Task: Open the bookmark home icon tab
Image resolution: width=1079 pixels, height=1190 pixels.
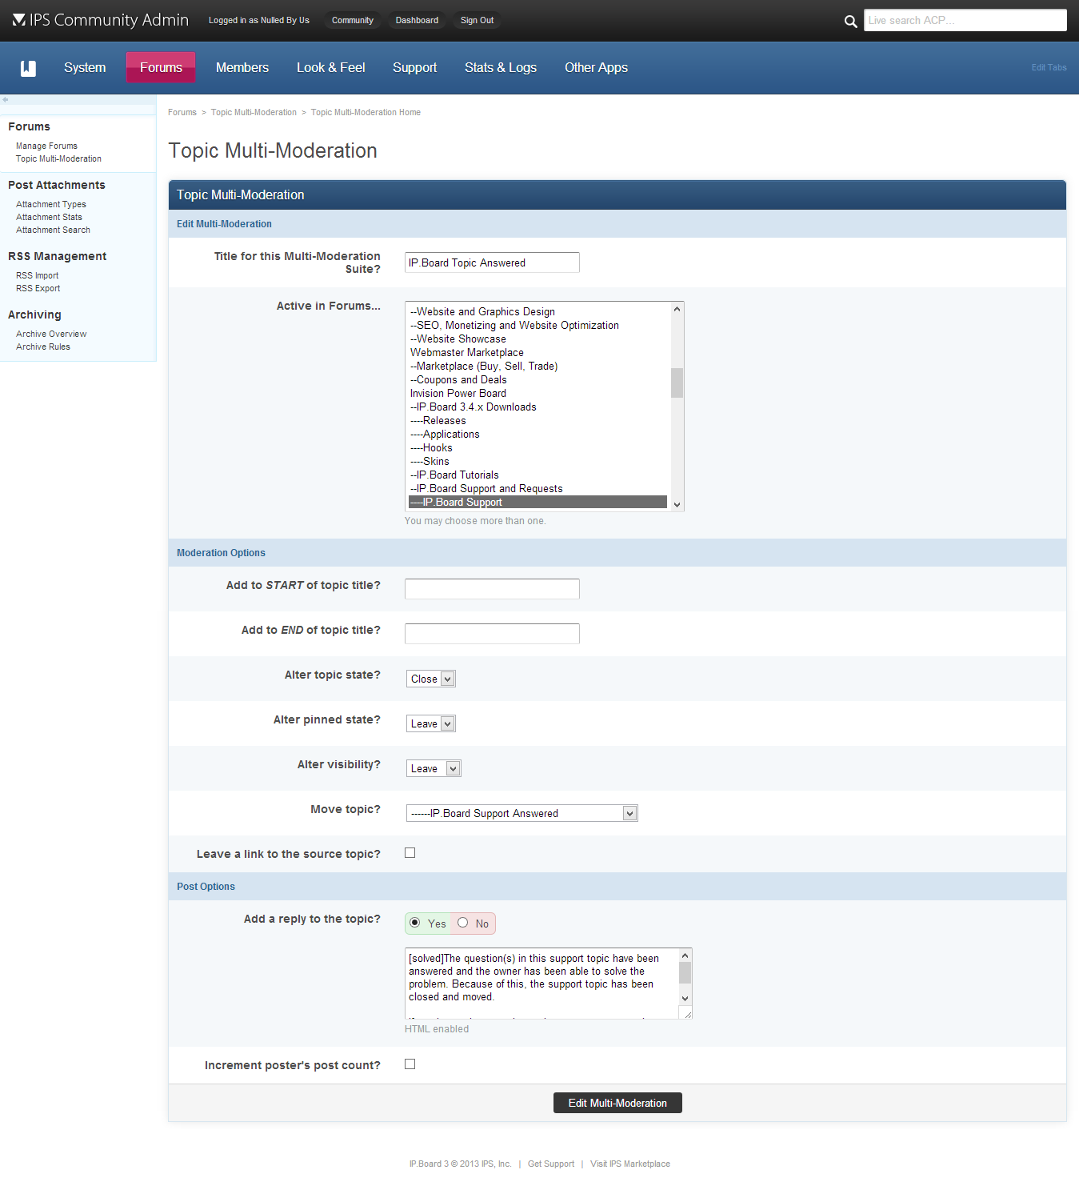Action: pos(28,68)
